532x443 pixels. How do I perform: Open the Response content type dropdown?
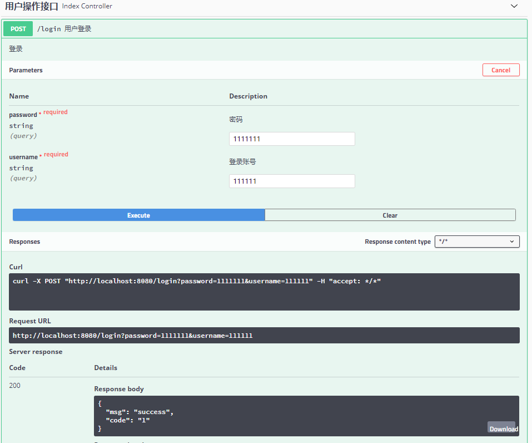click(477, 242)
